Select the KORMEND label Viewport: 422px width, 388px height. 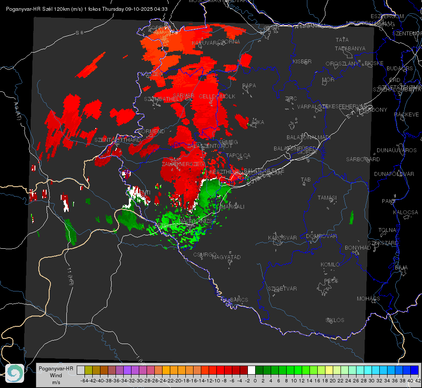[151, 131]
